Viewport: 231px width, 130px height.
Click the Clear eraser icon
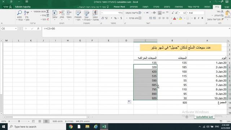coord(48,19)
